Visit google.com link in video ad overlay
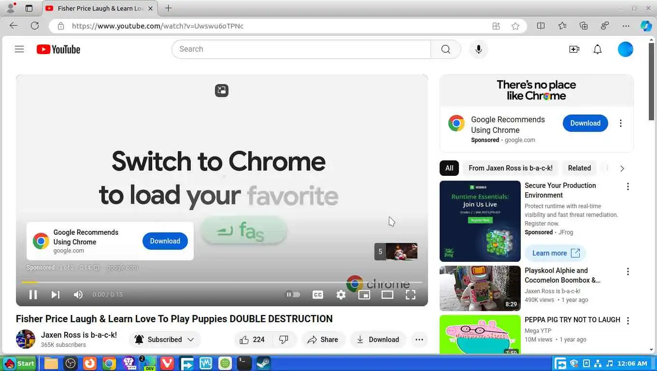 [x=122, y=268]
